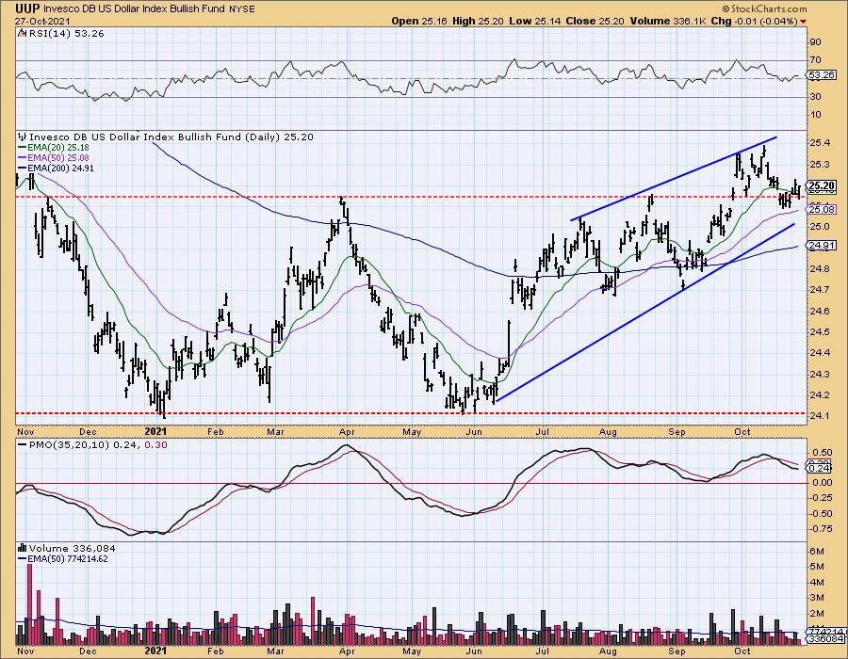Click the 25.4 price axis label
848x659 pixels.
820,143
